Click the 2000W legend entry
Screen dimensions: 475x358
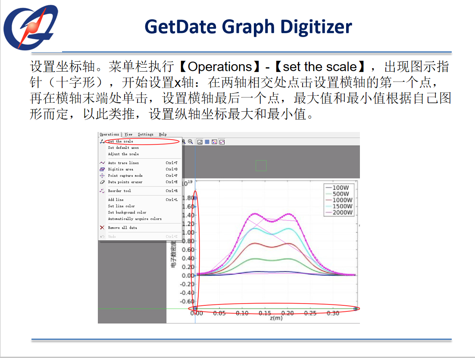[x=339, y=213]
